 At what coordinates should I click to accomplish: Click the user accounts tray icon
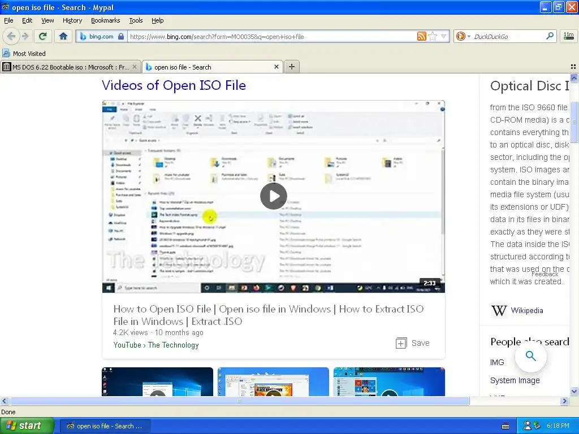pos(528,426)
